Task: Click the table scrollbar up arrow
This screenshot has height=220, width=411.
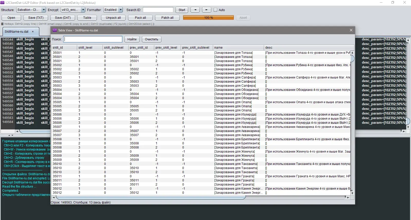Action: pos(352,52)
